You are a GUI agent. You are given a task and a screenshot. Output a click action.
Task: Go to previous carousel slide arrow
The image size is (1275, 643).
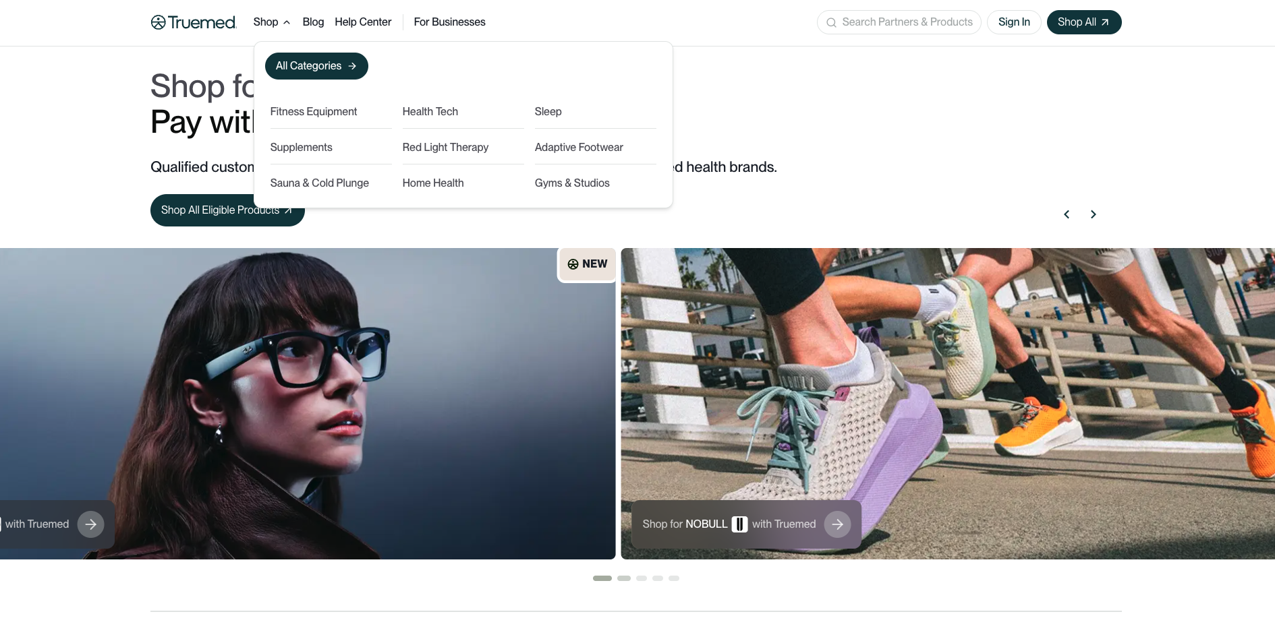1067,214
